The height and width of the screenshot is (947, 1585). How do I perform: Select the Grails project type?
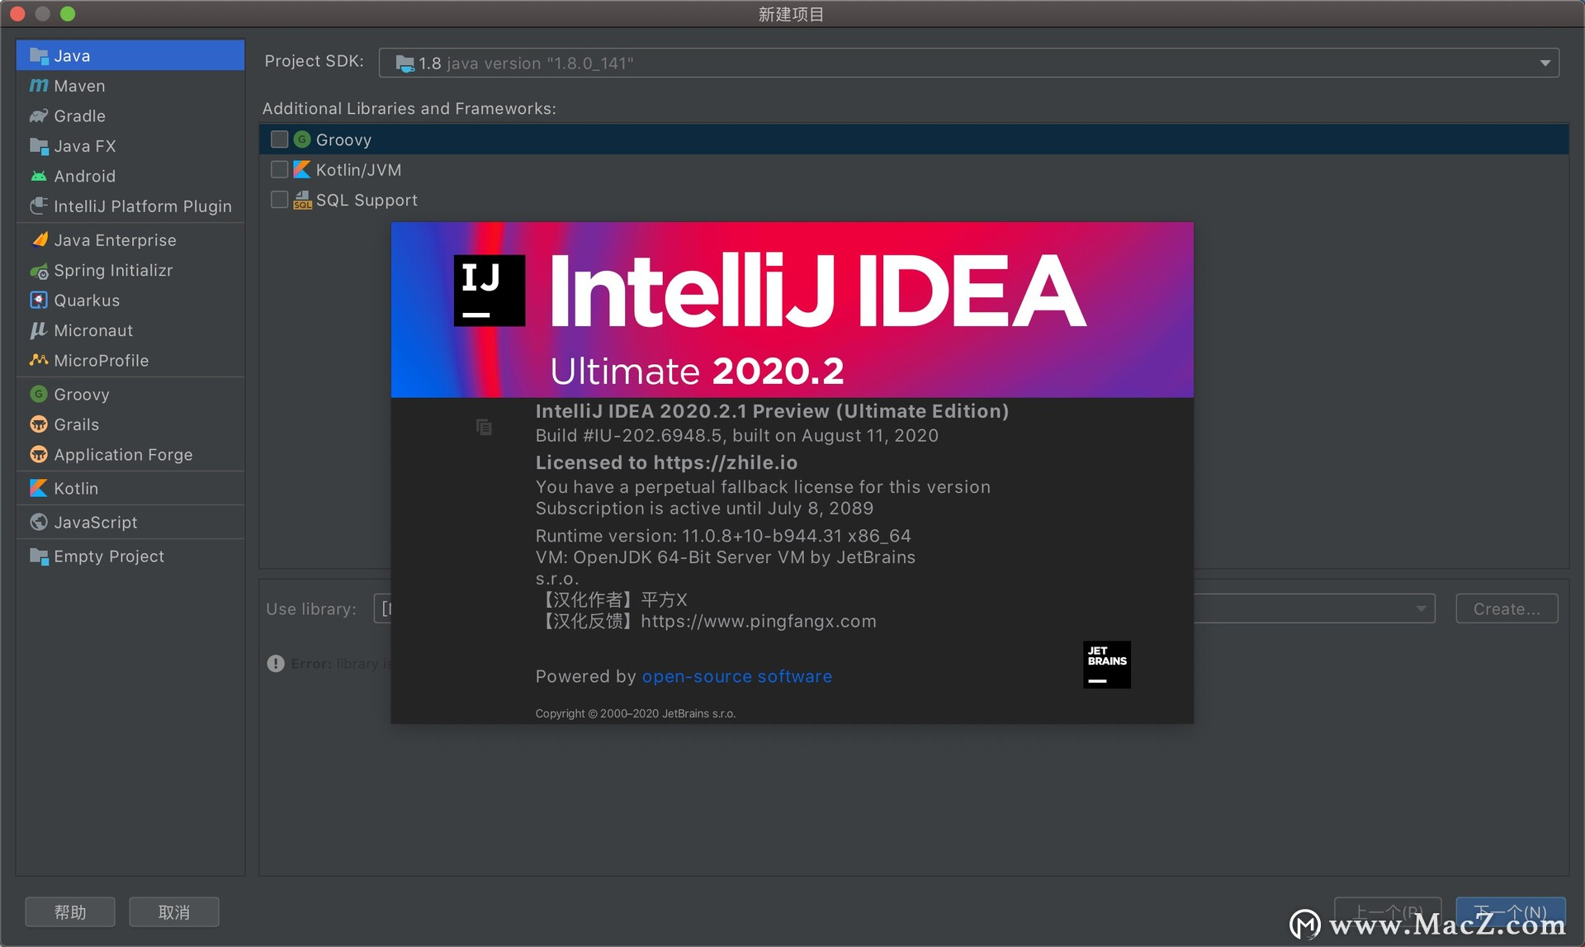(75, 424)
